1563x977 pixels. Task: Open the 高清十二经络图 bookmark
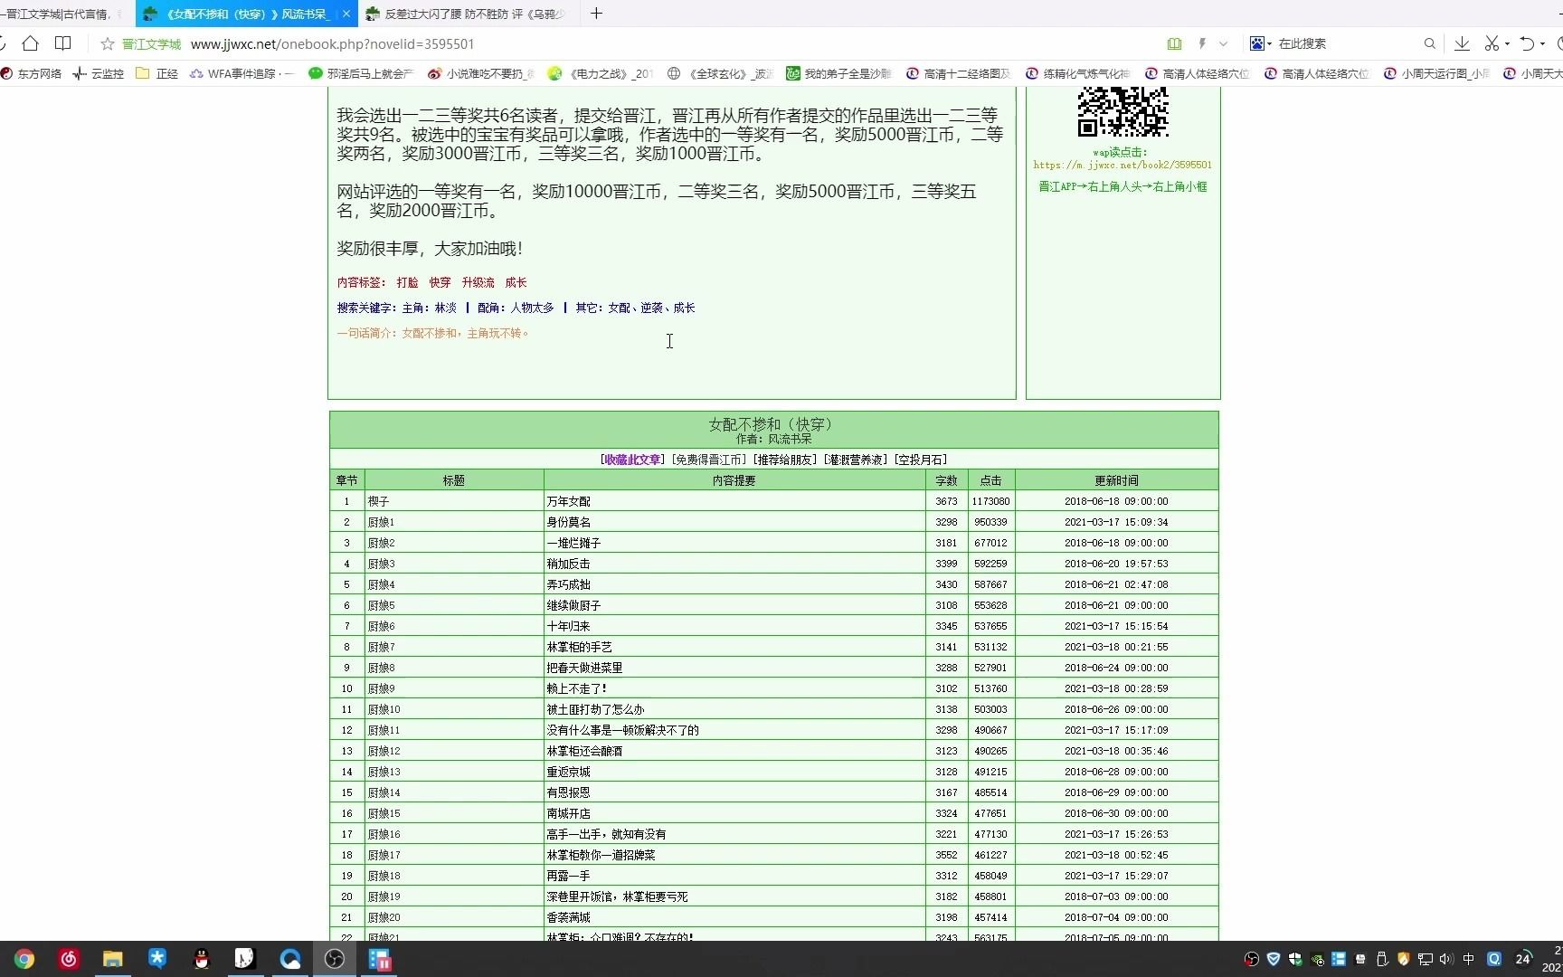coord(959,74)
